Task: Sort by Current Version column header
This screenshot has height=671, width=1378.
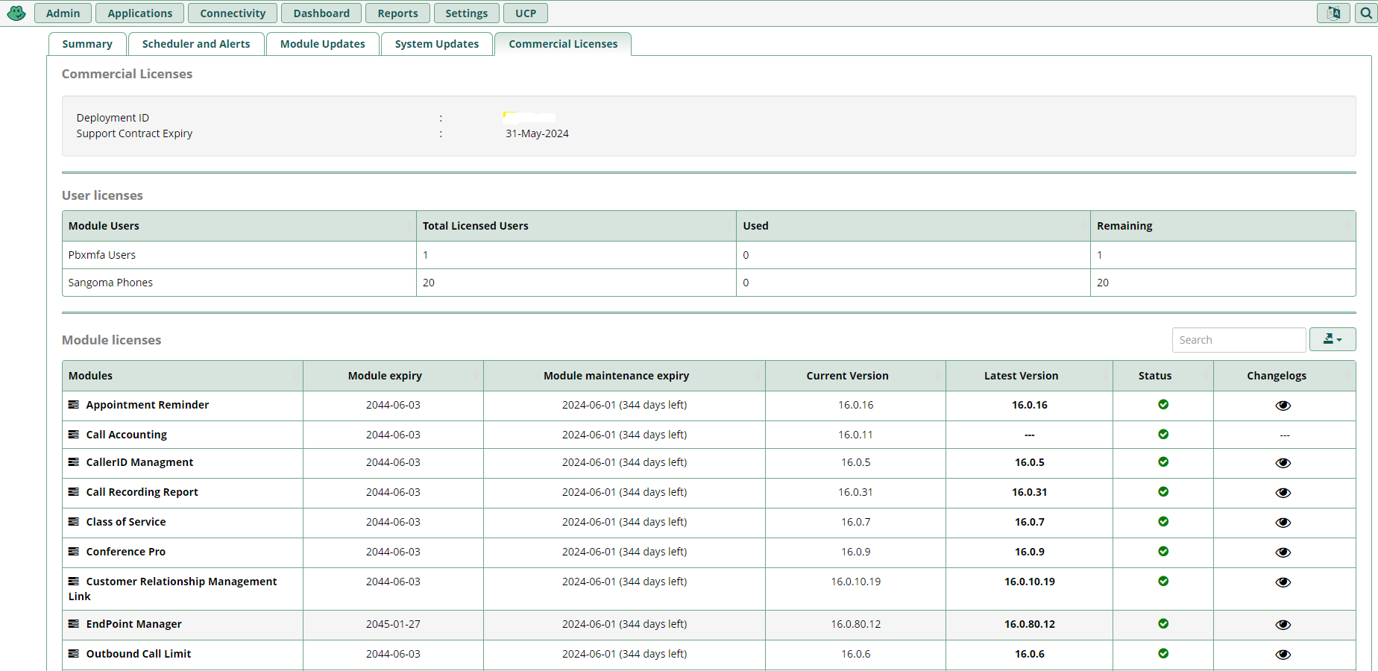Action: point(855,376)
